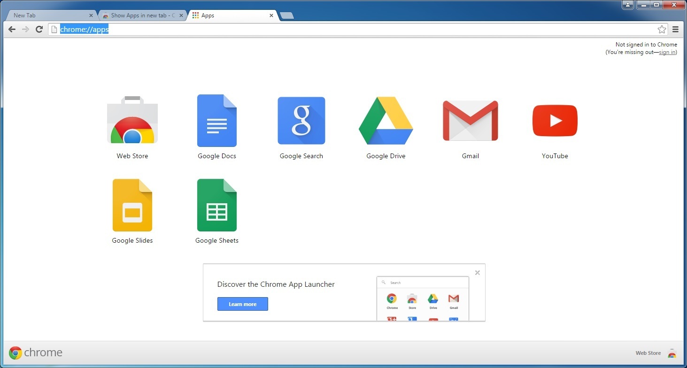Image resolution: width=687 pixels, height=368 pixels.
Task: Launch the YouTube app
Action: tap(555, 121)
